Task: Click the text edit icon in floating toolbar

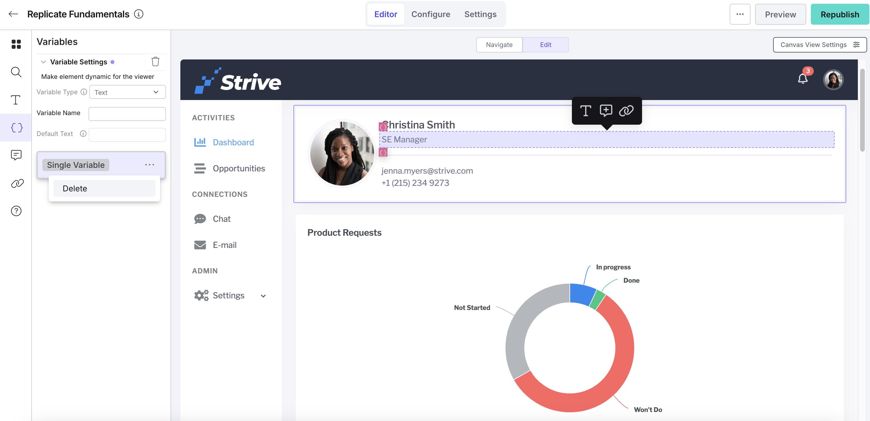Action: coord(585,111)
